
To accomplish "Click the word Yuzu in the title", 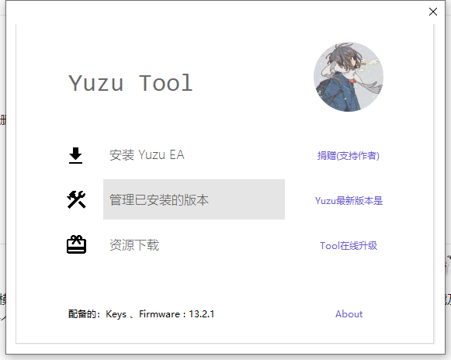I will (95, 83).
